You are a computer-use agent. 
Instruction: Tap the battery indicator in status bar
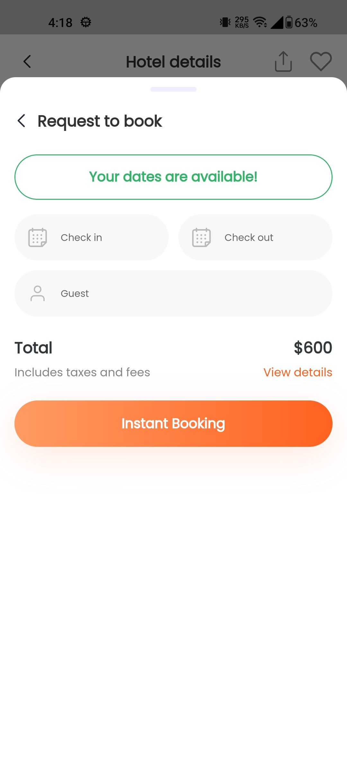pos(289,23)
